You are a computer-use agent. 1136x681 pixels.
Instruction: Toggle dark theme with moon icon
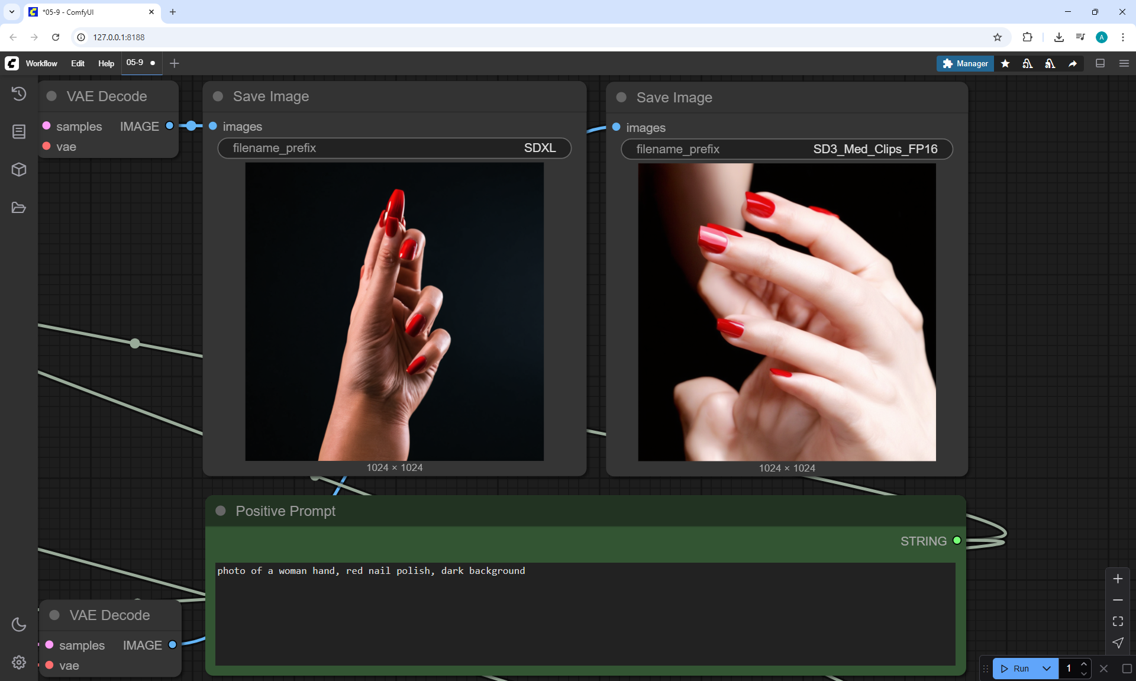[19, 624]
